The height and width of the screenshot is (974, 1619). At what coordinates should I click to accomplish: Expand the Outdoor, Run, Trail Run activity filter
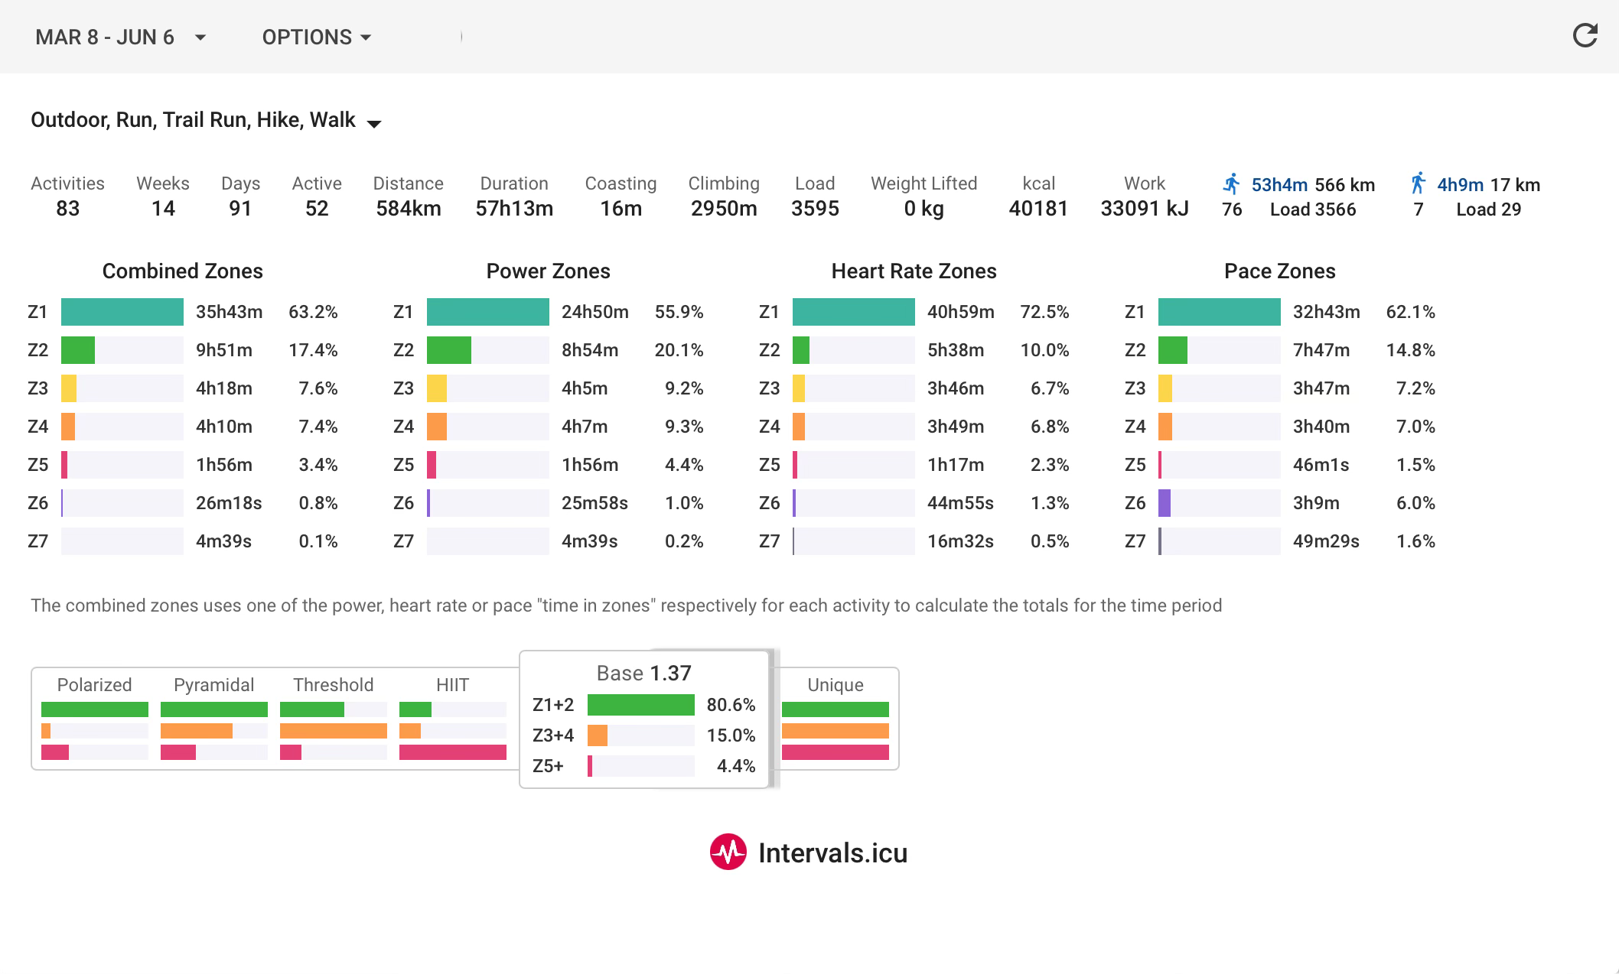point(205,121)
